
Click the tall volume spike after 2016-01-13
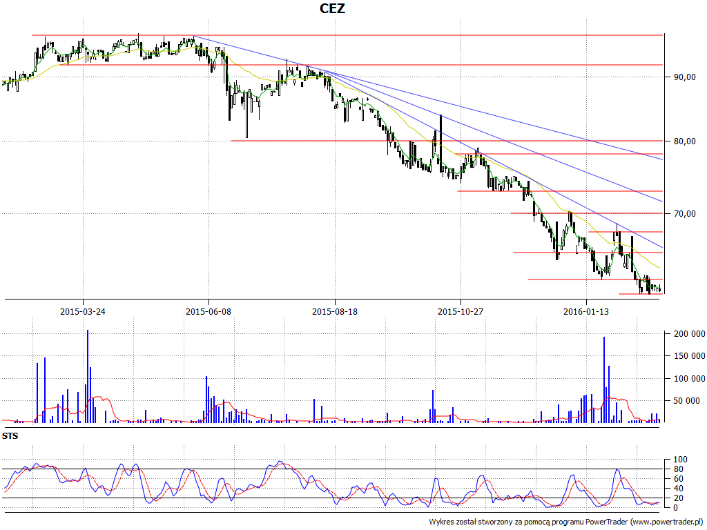pyautogui.click(x=603, y=380)
